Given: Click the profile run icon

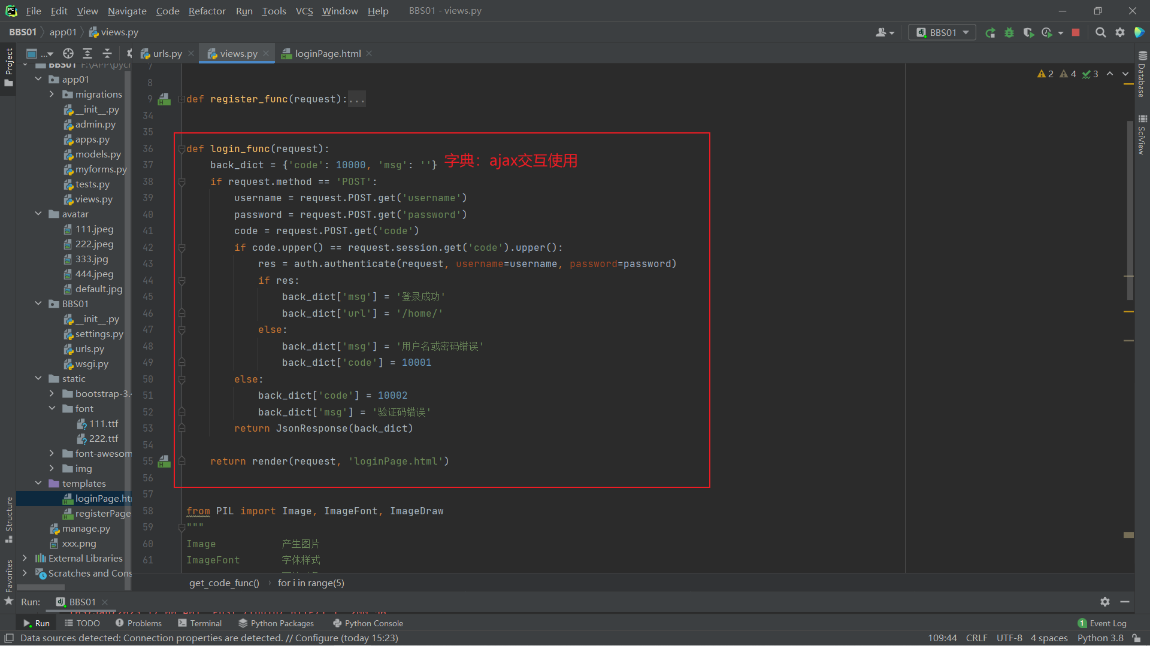Looking at the screenshot, I should point(1047,33).
